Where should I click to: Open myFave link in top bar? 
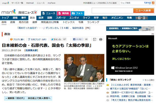[51, 3]
